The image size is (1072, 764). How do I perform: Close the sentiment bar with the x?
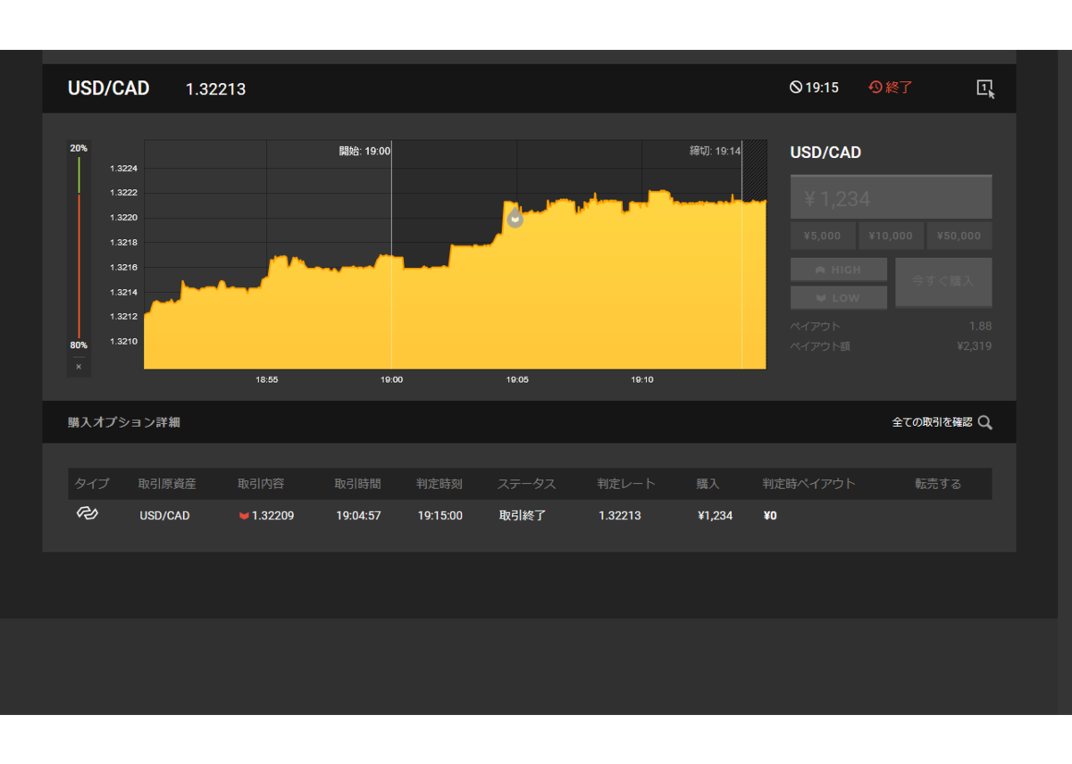79,366
